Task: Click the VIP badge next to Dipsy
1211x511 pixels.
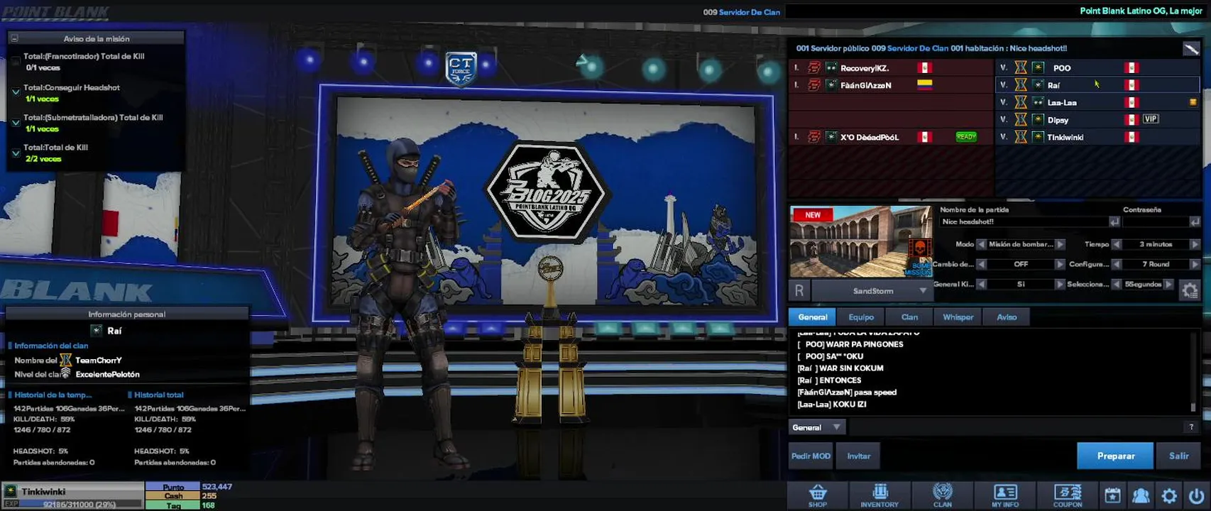Action: tap(1151, 119)
